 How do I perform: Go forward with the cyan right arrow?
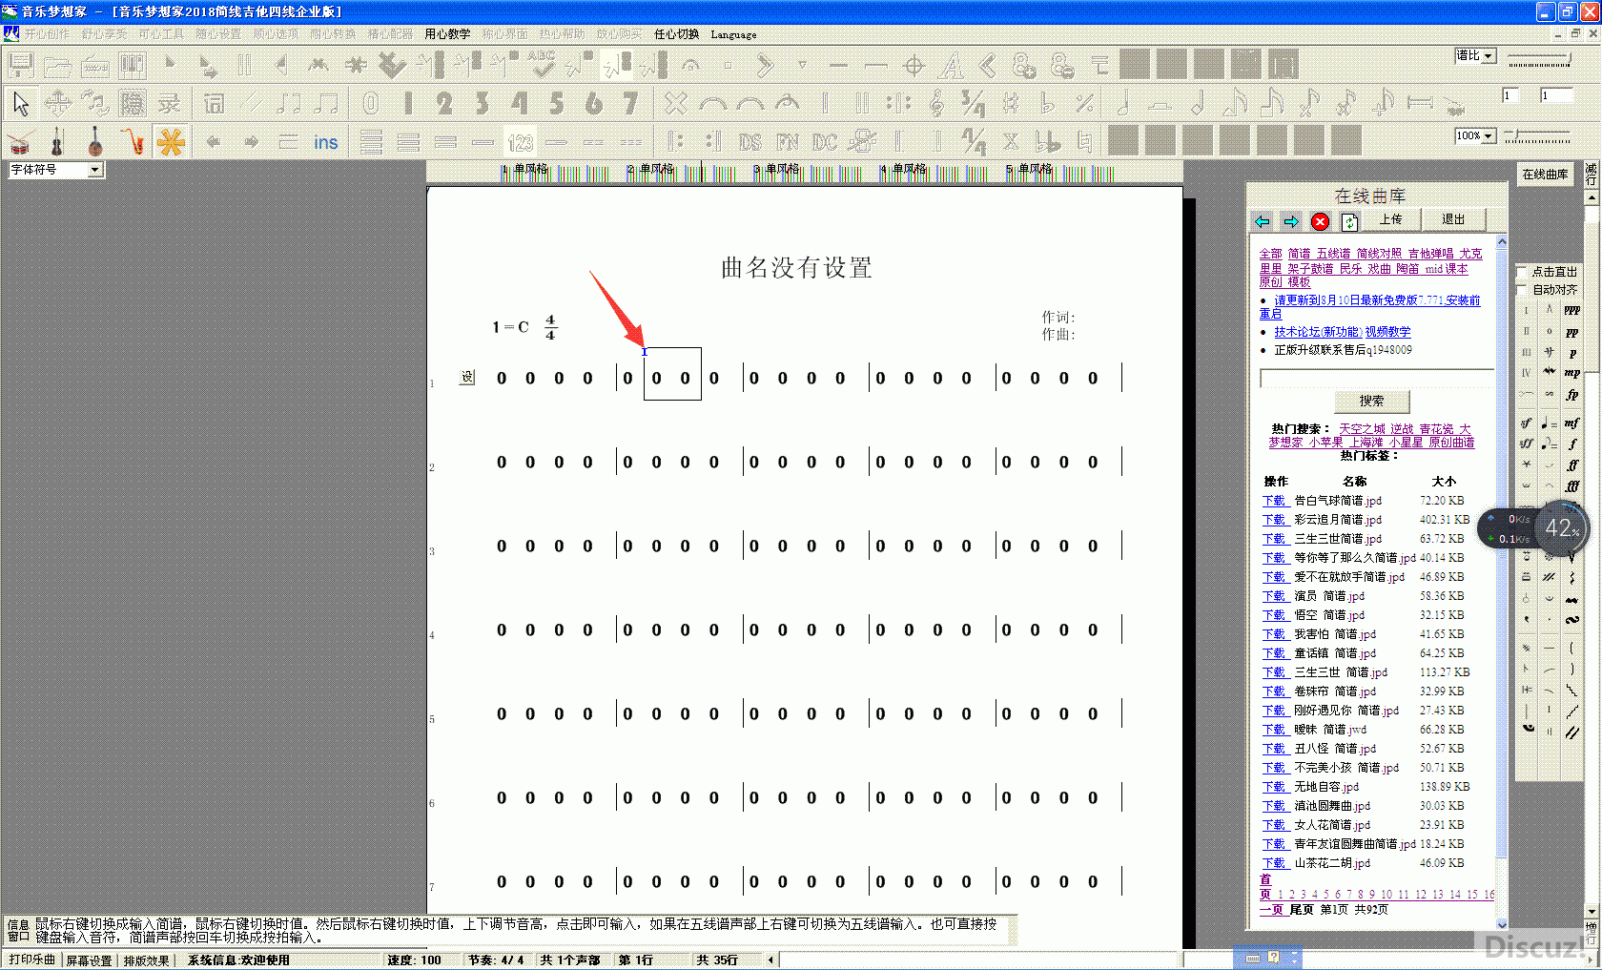coord(1290,221)
